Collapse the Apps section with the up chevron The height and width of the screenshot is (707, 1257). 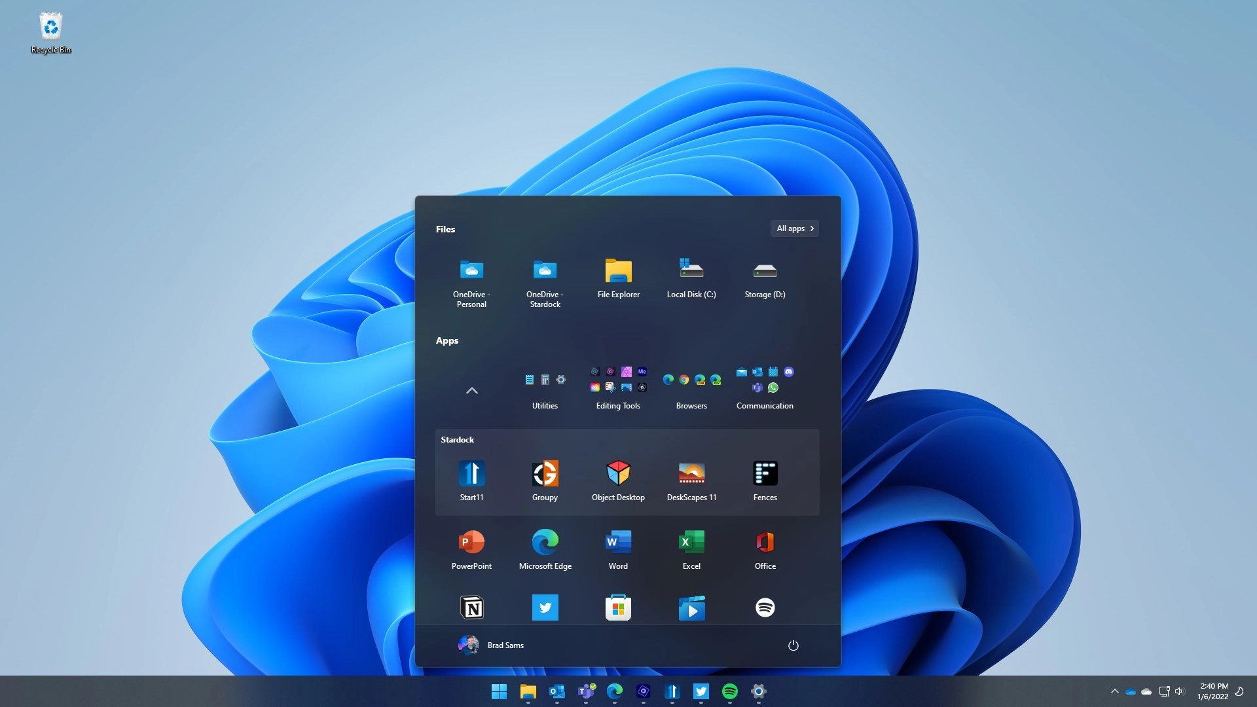tap(471, 391)
